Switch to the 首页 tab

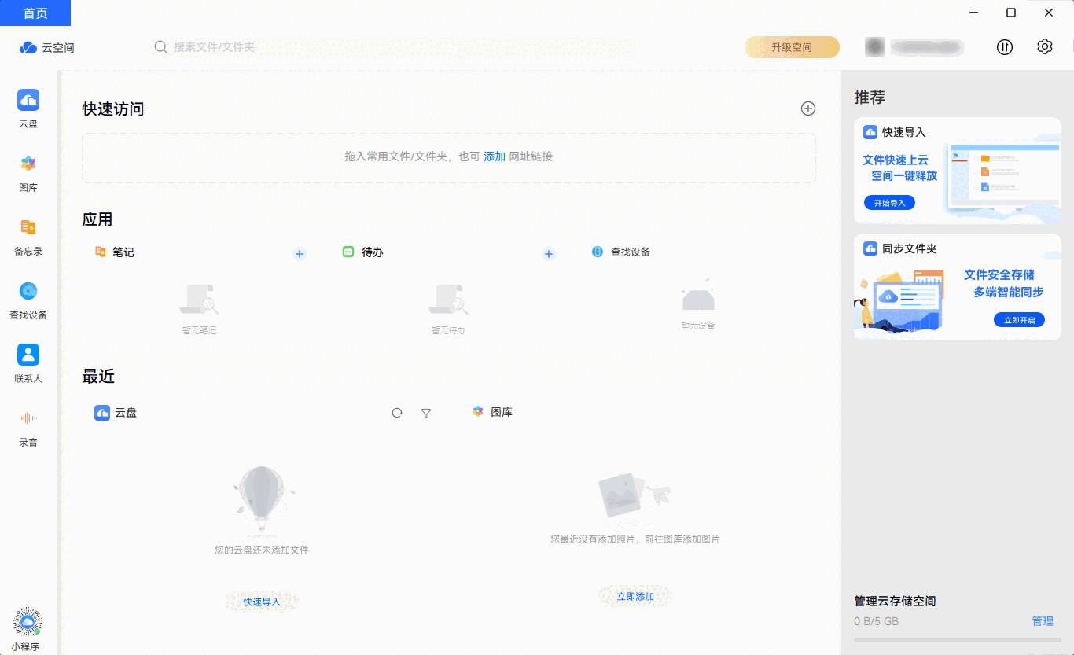[x=35, y=13]
